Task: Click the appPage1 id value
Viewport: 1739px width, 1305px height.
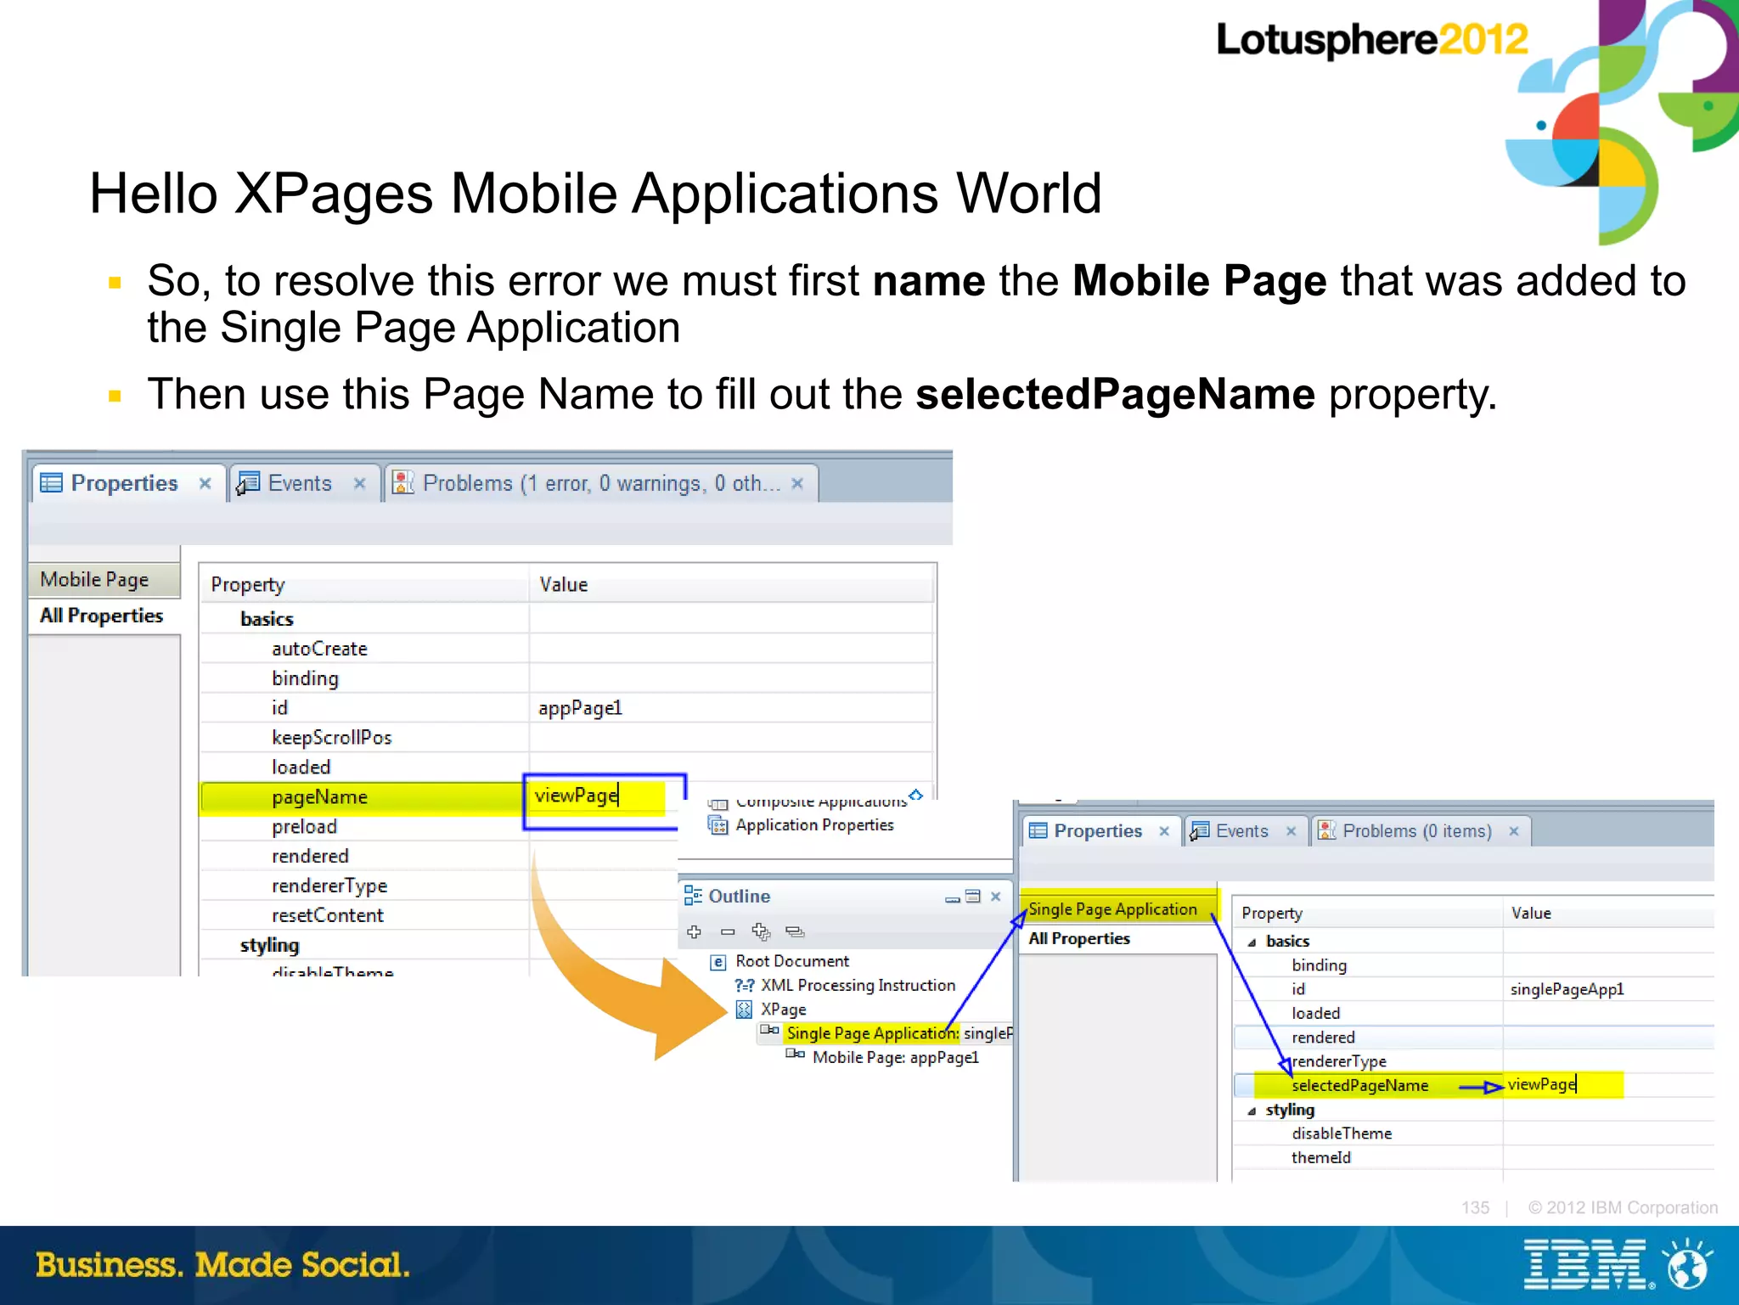Action: click(x=580, y=708)
